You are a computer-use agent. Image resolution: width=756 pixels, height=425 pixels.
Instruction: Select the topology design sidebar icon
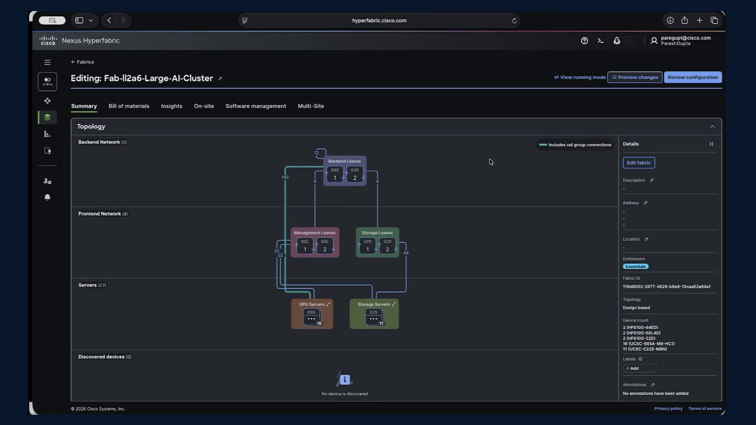click(x=47, y=81)
